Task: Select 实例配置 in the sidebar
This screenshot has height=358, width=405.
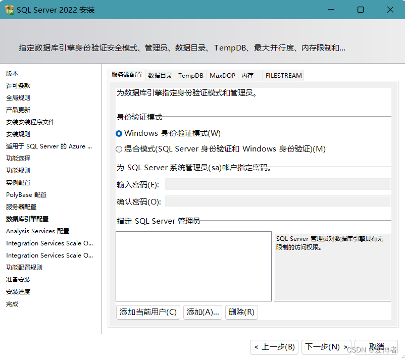Action: click(18, 182)
